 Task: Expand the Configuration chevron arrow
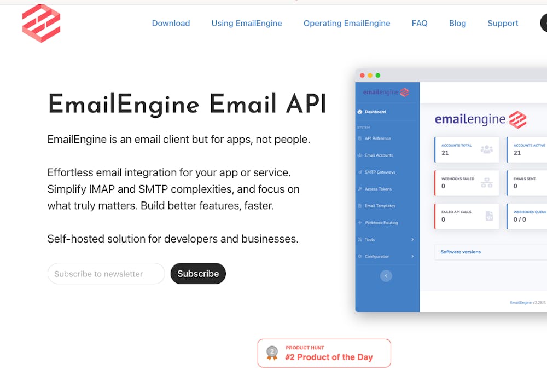(412, 256)
